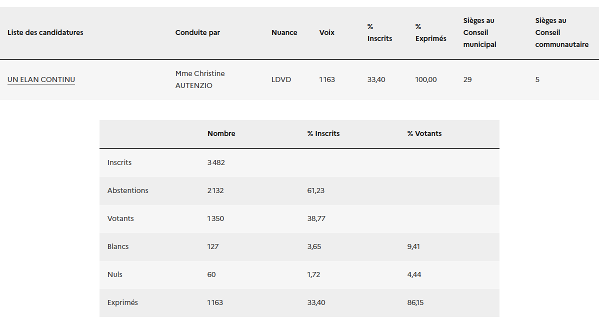This screenshot has height=319, width=599.
Task: Click candidate name Mme Christine AUTENZIO
Action: click(200, 79)
